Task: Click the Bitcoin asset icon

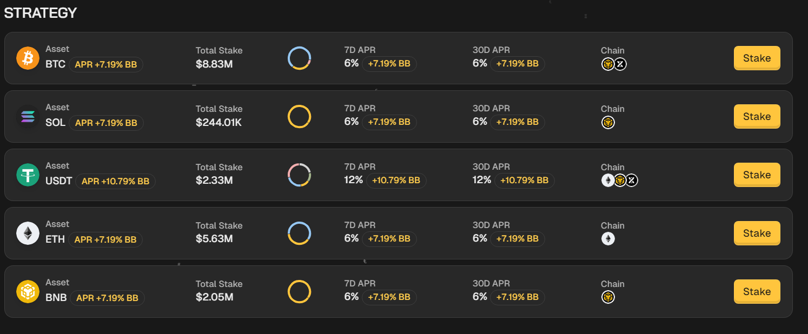Action: tap(28, 58)
